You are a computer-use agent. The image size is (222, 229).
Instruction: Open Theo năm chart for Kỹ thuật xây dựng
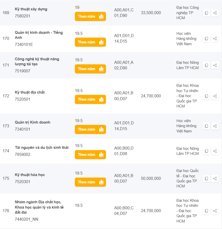pos(90,16)
